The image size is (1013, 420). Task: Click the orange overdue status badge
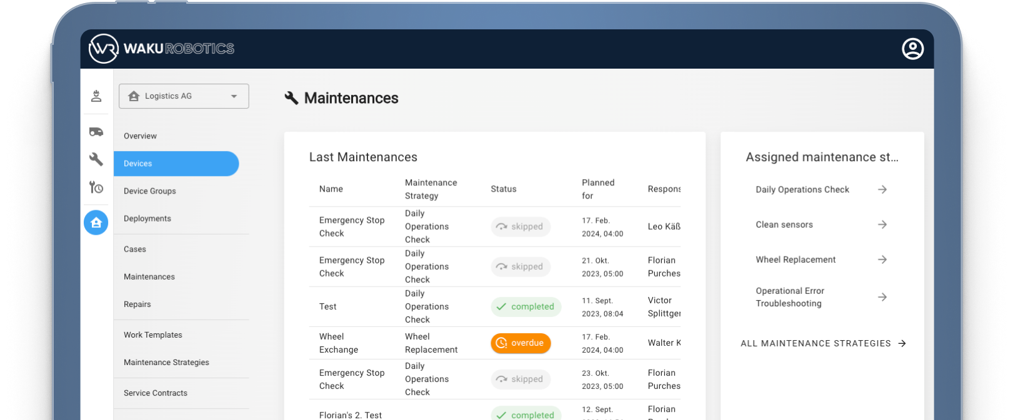[x=521, y=343]
